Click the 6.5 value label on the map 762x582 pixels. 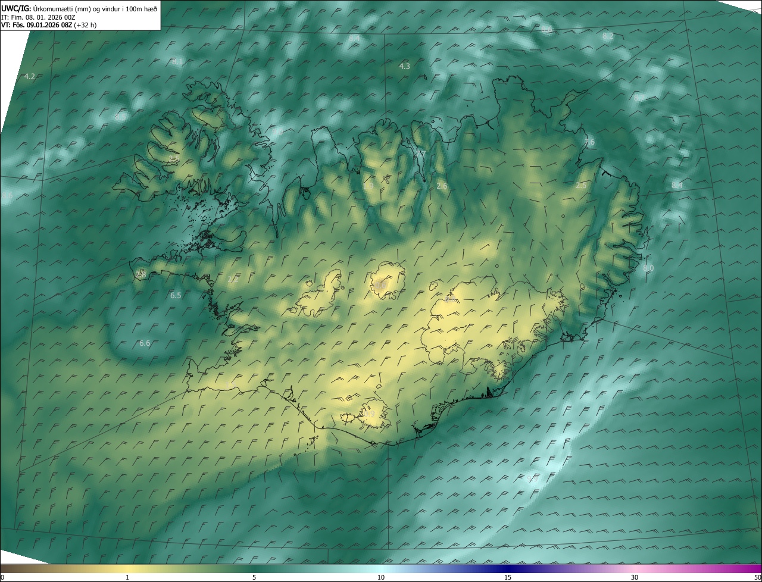click(176, 295)
